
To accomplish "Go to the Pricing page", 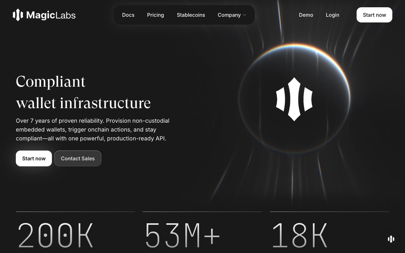I will pyautogui.click(x=155, y=15).
